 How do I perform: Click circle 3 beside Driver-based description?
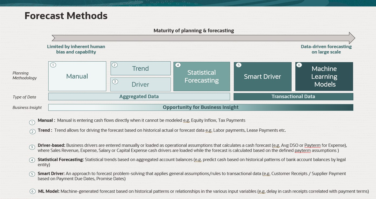point(32,147)
